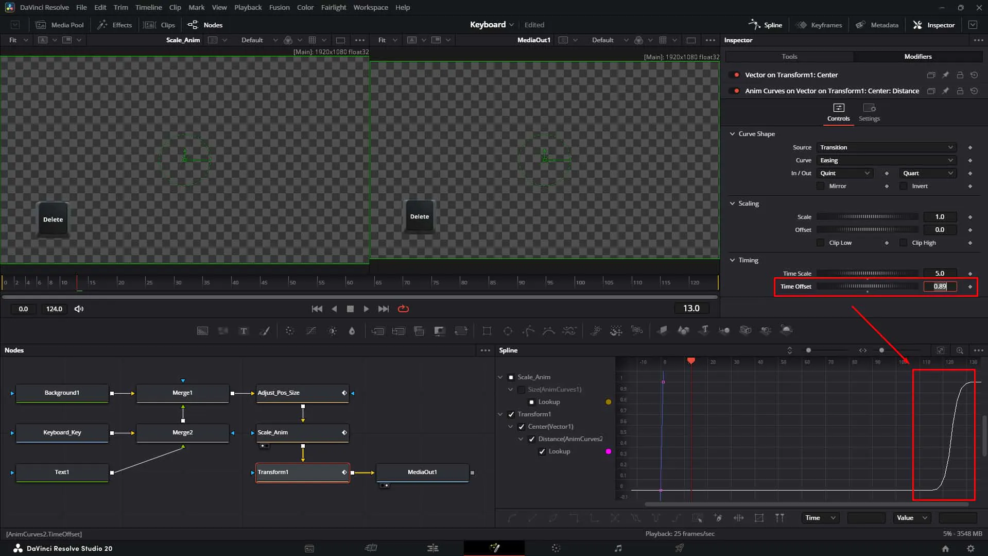Screen dimensions: 988x556
Task: Open the Out dropdown set to Quart
Action: coord(927,173)
